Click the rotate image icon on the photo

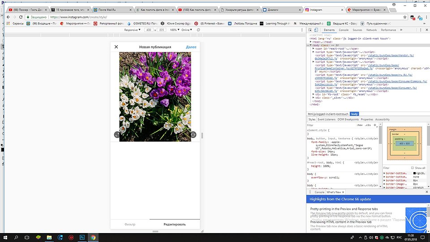[193, 134]
